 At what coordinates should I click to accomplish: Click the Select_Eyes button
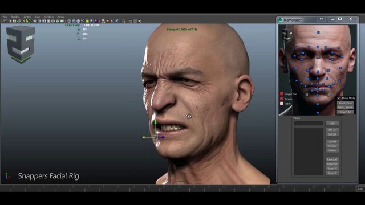(x=346, y=102)
